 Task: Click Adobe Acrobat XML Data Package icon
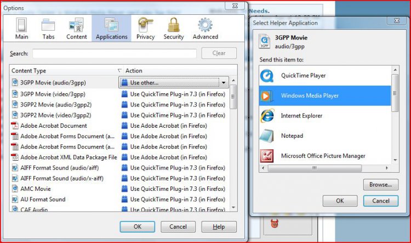click(x=15, y=157)
